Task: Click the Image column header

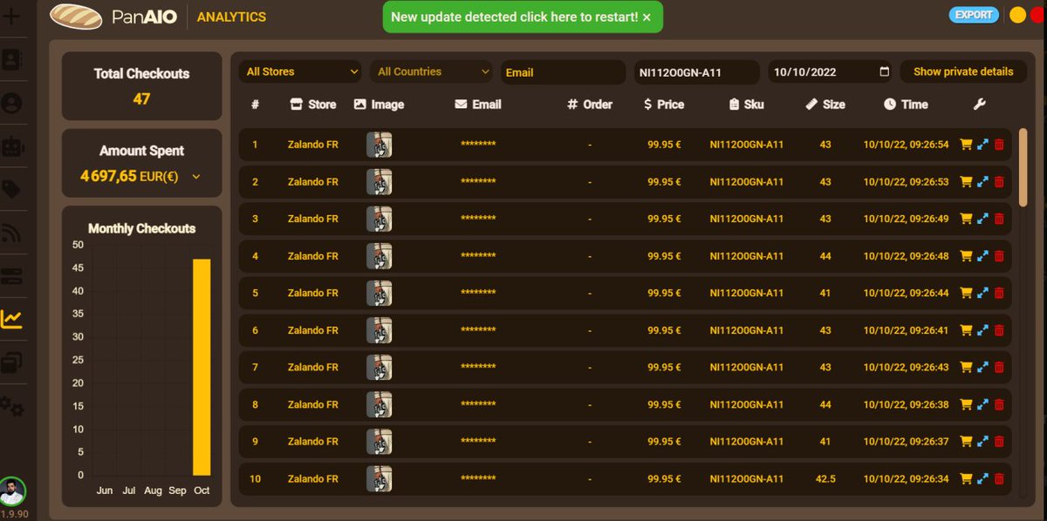Action: point(379,105)
